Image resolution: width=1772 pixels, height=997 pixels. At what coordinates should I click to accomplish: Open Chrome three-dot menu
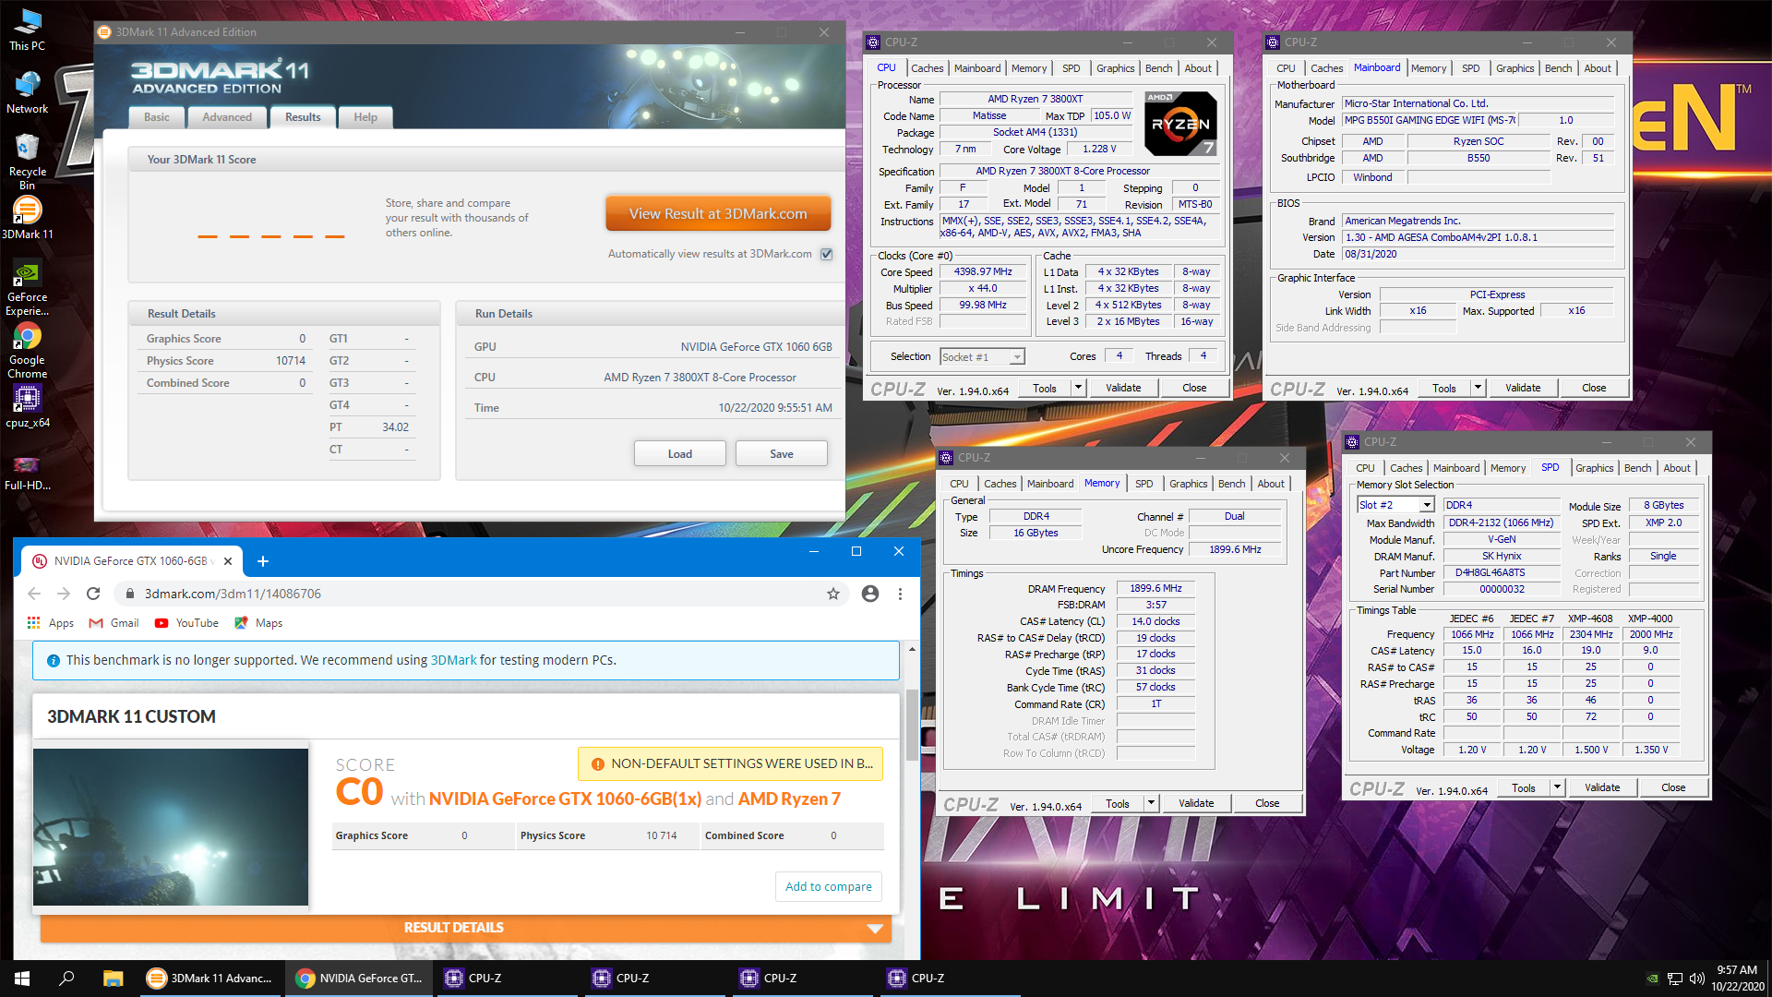coord(900,594)
